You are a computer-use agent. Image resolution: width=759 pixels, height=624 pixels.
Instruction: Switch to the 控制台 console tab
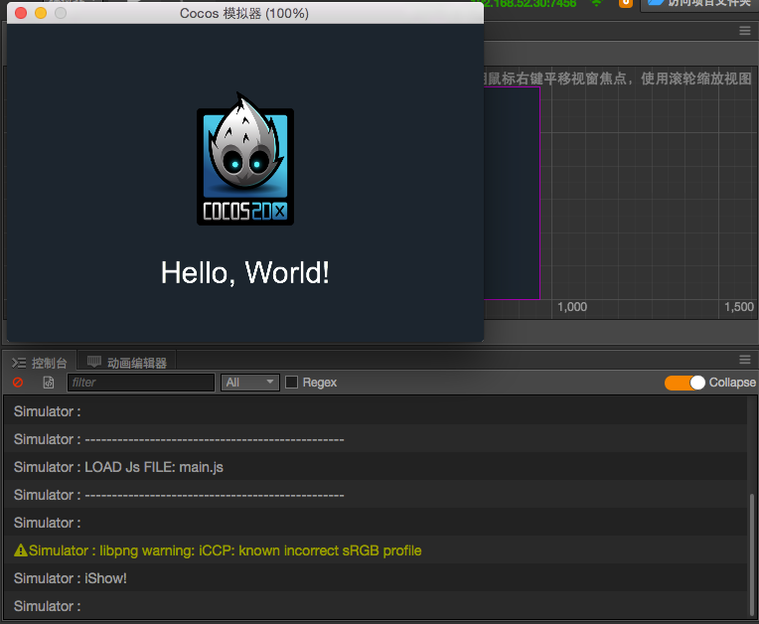(41, 363)
